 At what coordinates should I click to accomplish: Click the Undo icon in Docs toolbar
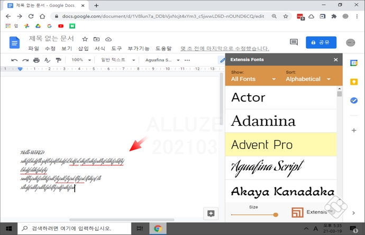[14, 60]
